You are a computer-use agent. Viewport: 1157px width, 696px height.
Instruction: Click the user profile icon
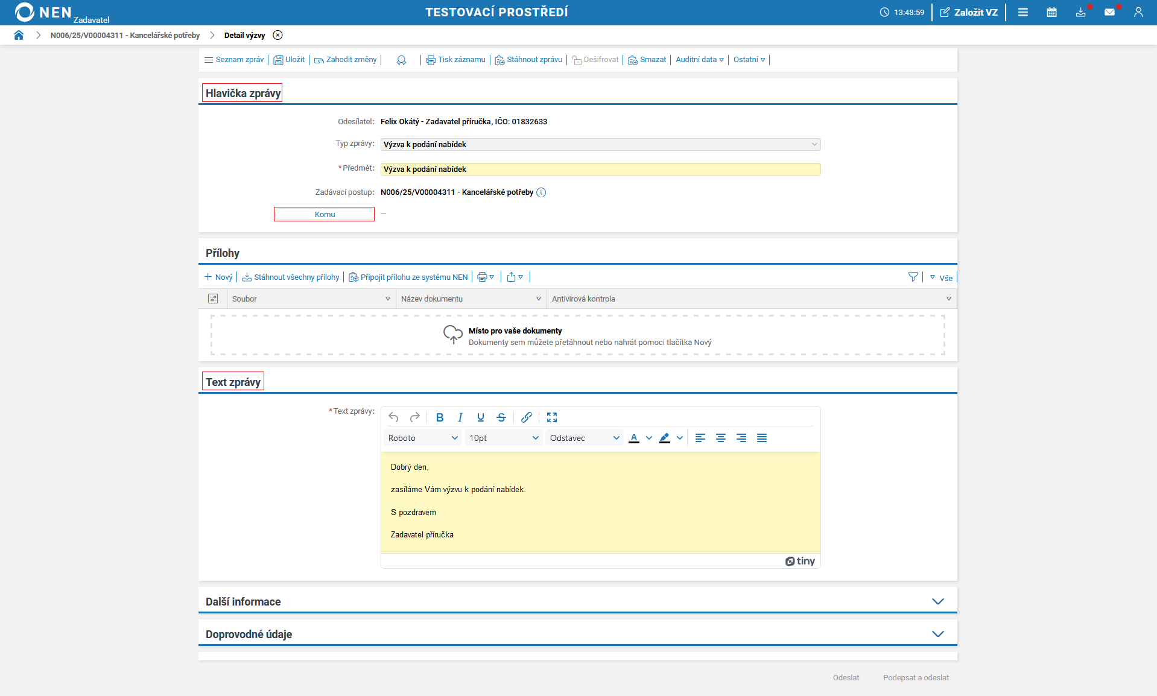(x=1138, y=12)
